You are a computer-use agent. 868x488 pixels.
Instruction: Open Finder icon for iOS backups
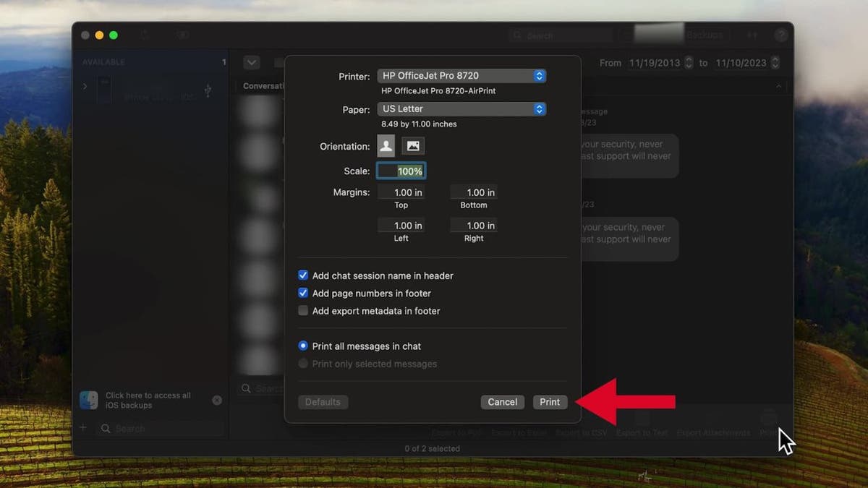pos(89,400)
